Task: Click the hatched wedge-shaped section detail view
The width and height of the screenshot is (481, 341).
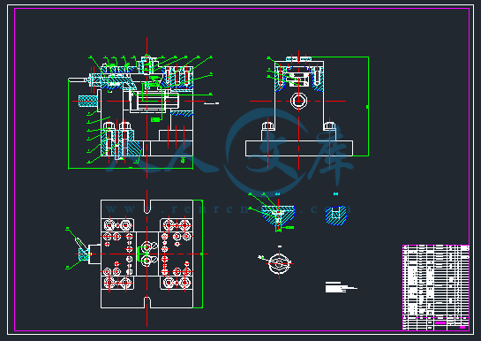Action: click(278, 216)
